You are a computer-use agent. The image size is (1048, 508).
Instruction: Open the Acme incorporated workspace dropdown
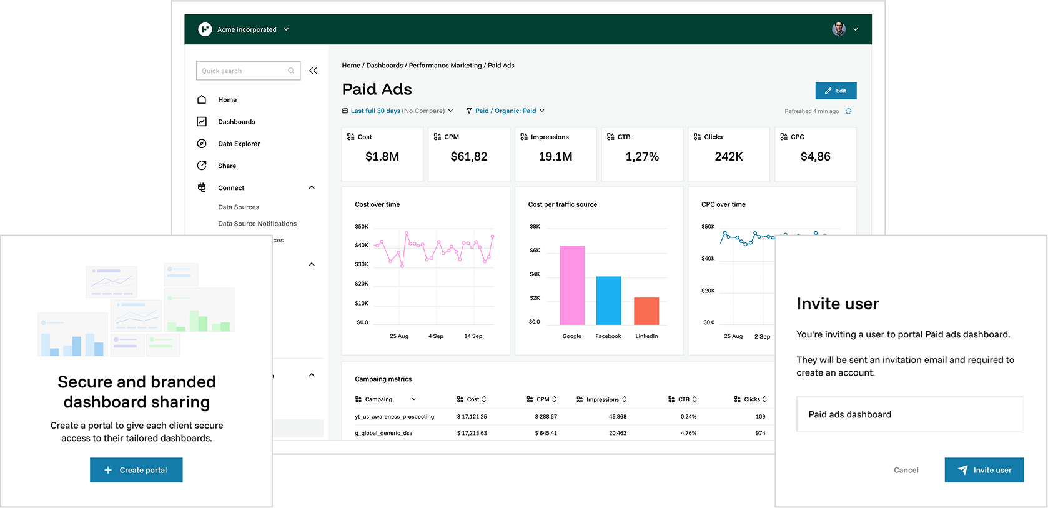[x=286, y=29]
